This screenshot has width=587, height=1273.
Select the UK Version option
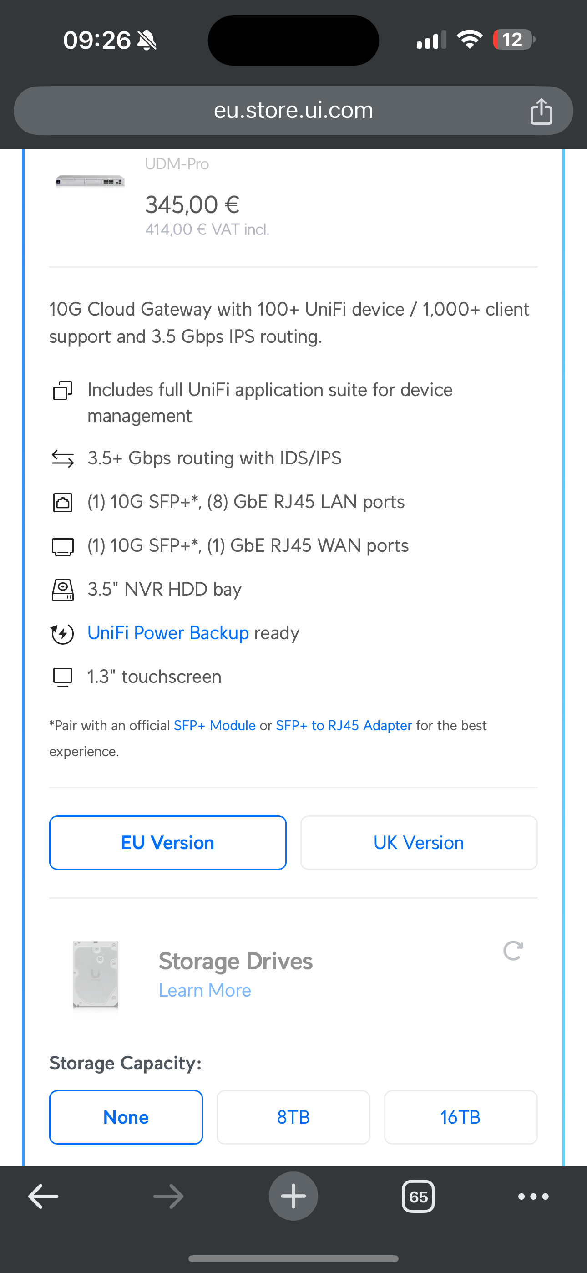click(x=419, y=843)
